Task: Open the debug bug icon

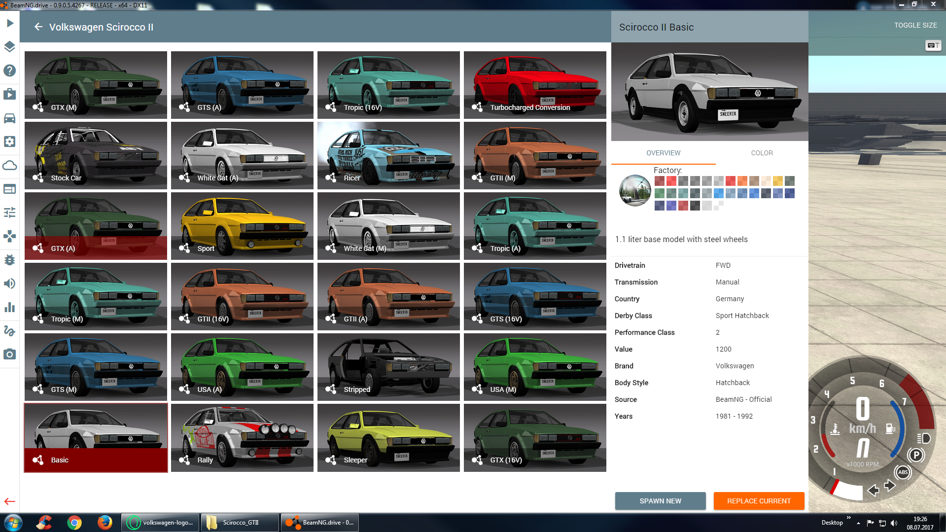Action: (x=10, y=260)
